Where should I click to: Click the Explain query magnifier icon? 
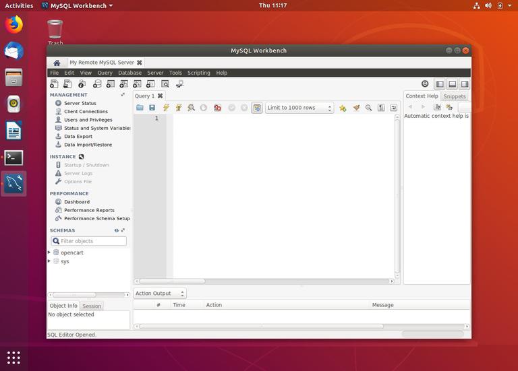[192, 108]
